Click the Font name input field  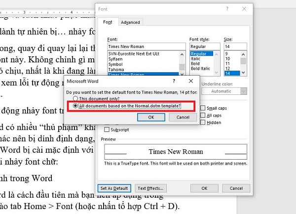point(147,46)
